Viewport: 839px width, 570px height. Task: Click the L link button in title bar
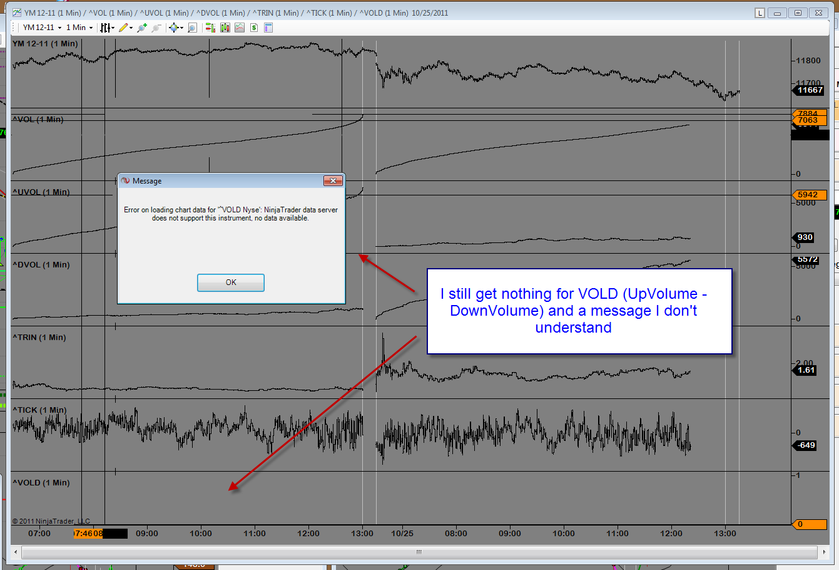tap(760, 13)
